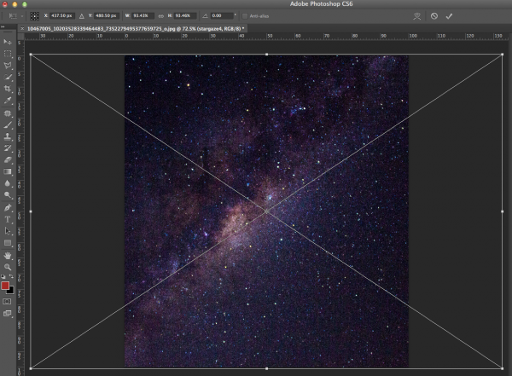
Task: Cancel the transform
Action: pos(433,15)
